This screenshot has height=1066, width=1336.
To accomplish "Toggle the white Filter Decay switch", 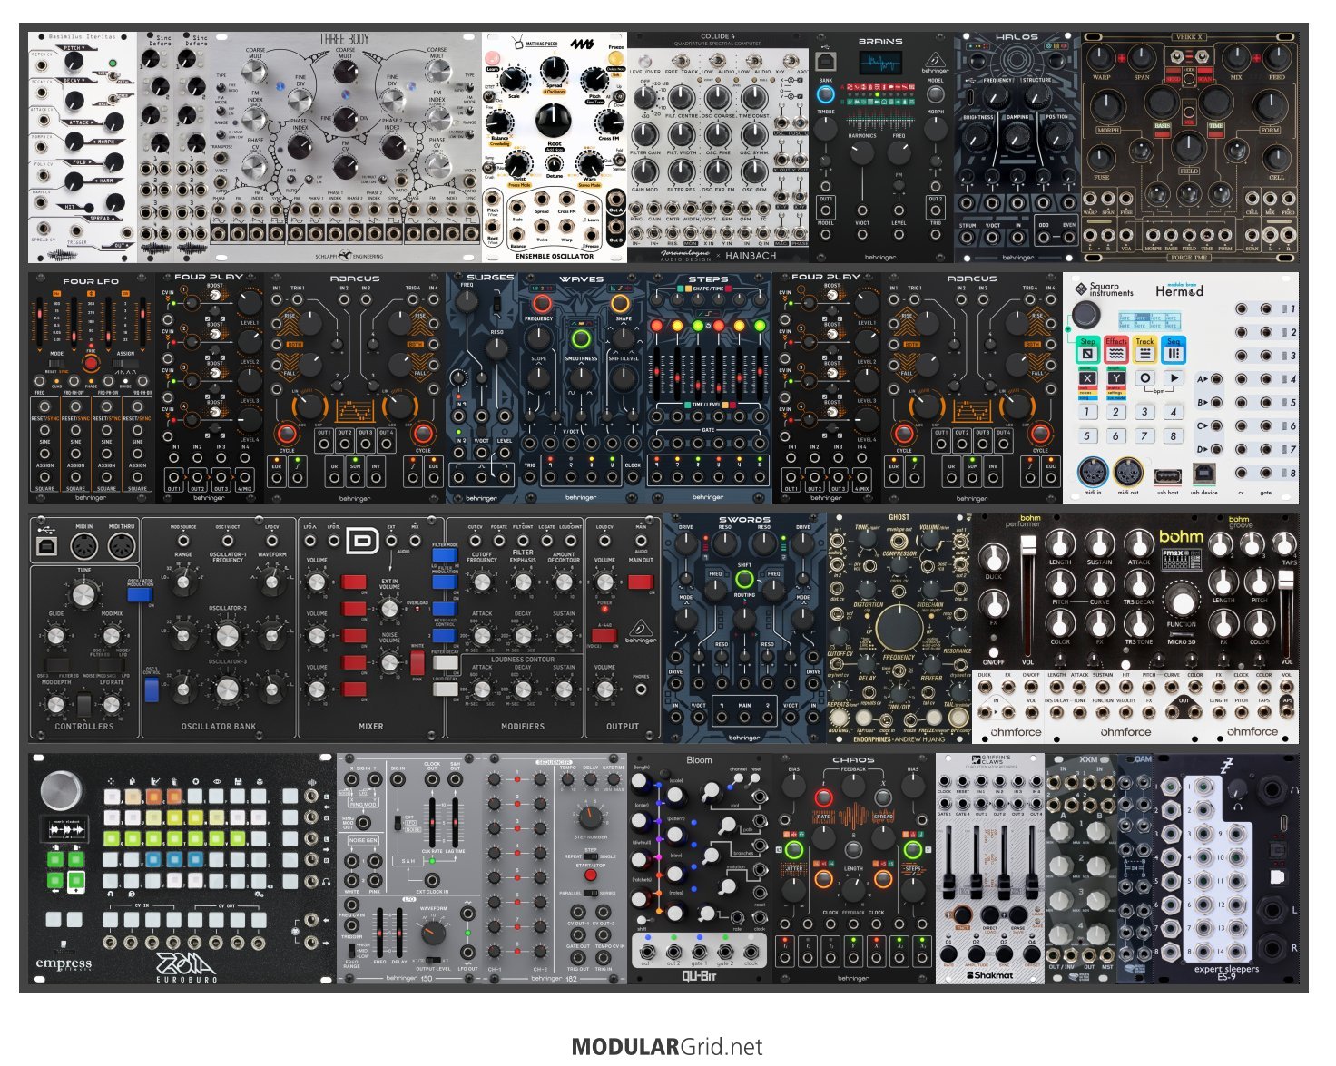I will coord(445,663).
